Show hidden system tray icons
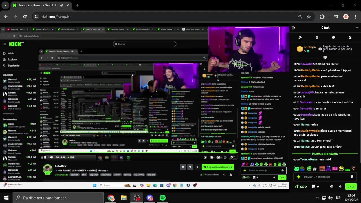Image resolution: width=361 pixels, height=203 pixels. point(317,198)
